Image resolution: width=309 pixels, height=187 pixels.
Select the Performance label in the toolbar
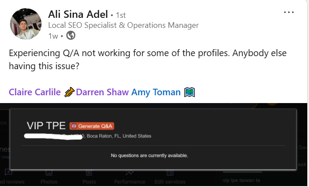[x=129, y=182]
